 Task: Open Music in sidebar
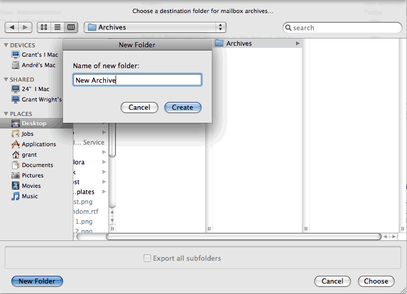pos(24,196)
